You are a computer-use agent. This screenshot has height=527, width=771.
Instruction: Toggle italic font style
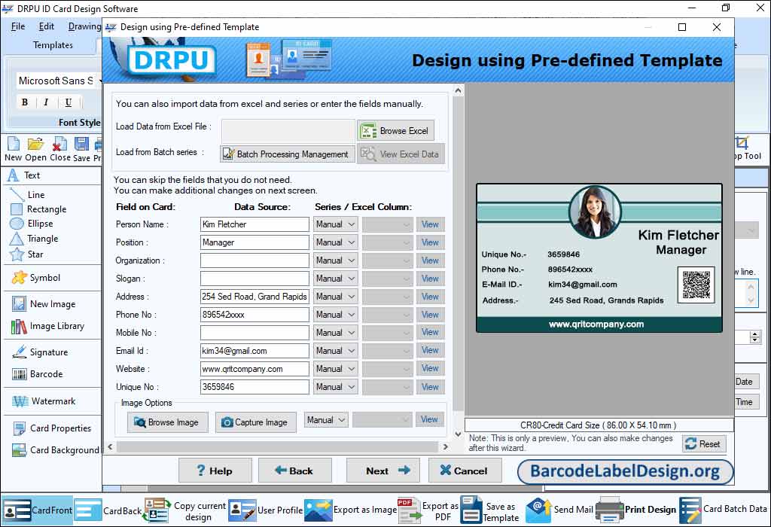tap(46, 102)
